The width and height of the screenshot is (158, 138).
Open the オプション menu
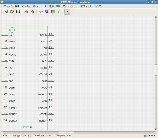pos(86,6)
